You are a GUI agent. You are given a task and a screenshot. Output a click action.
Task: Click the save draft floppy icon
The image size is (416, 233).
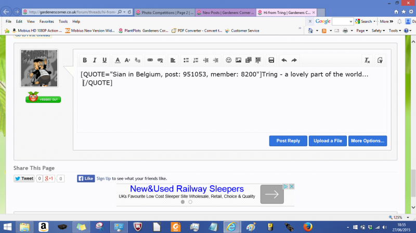[x=271, y=60]
